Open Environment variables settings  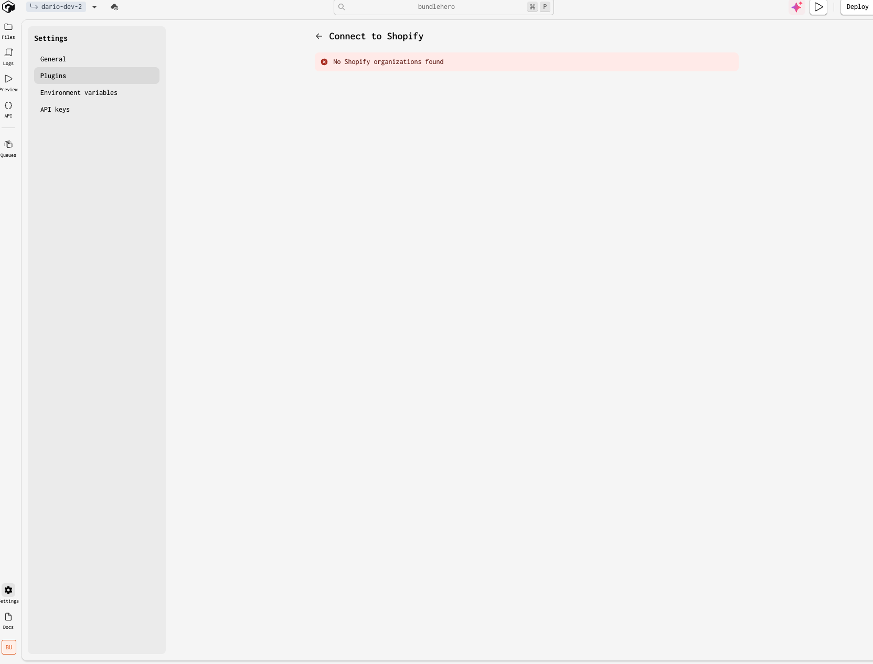pyautogui.click(x=97, y=92)
